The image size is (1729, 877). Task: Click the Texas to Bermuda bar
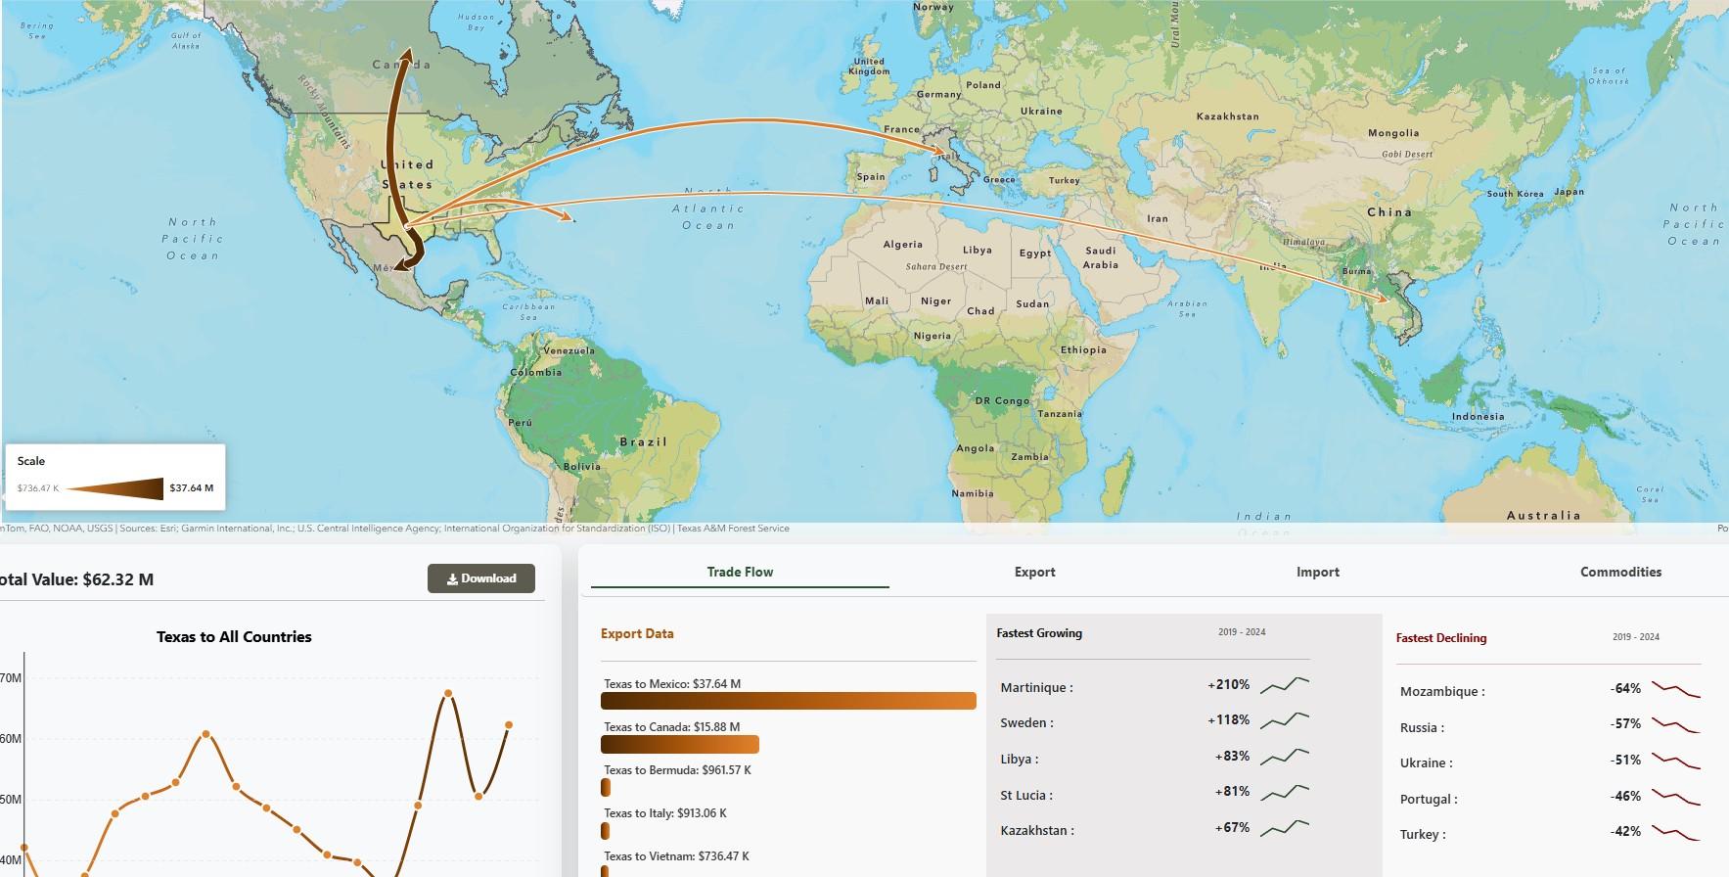606,787
